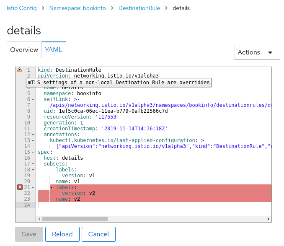The image size is (284, 246).
Task: Click the JSON annotation on line 14
Action: click(x=163, y=146)
